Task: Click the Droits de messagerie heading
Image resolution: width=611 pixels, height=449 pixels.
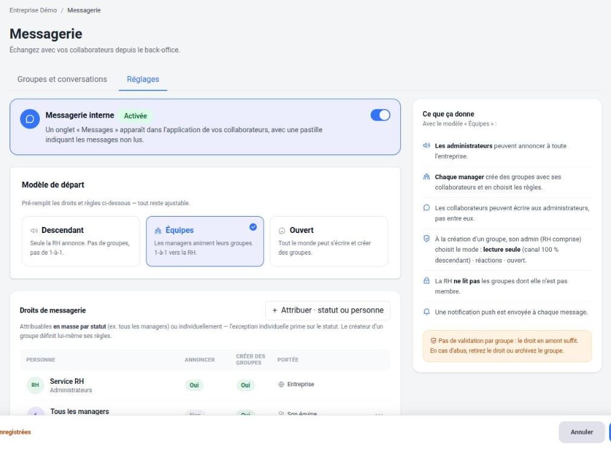Action: [53, 310]
